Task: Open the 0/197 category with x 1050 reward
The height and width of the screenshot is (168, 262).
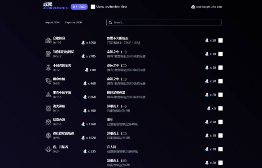Action: click(x=70, y=40)
